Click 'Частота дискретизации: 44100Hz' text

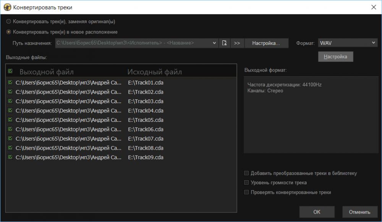pos(284,85)
